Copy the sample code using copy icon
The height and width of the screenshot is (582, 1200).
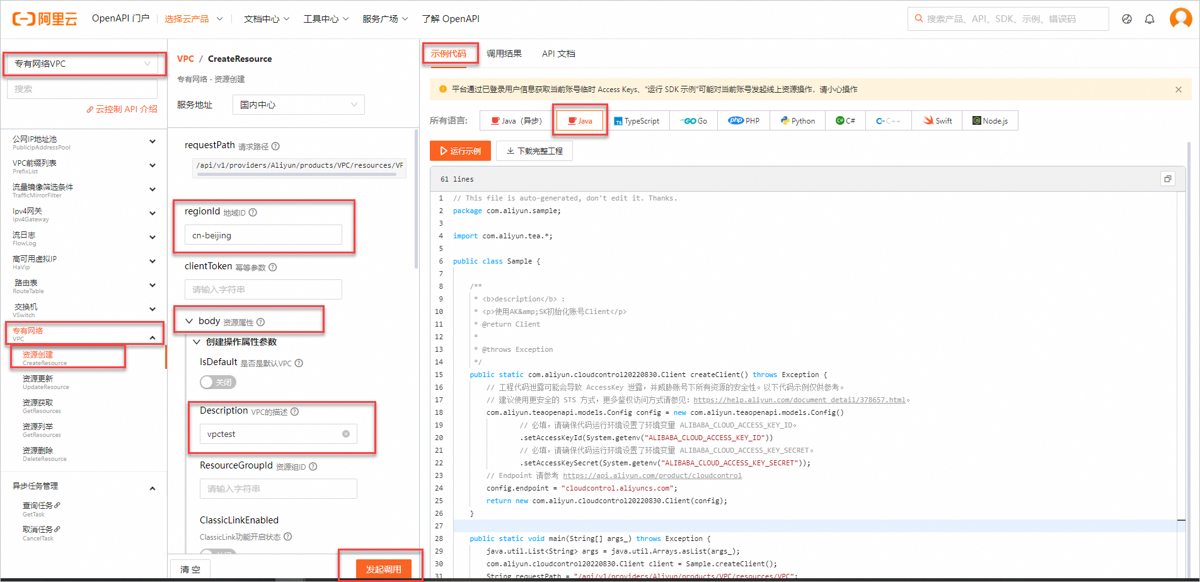pos(1167,178)
